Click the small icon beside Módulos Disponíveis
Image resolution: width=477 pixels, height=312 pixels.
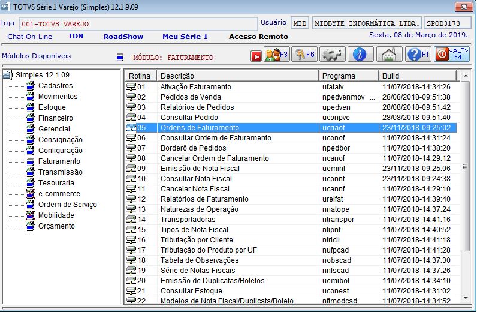(x=120, y=57)
